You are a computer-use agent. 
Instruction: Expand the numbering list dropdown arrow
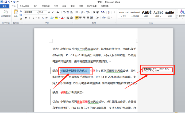(x=85, y=12)
